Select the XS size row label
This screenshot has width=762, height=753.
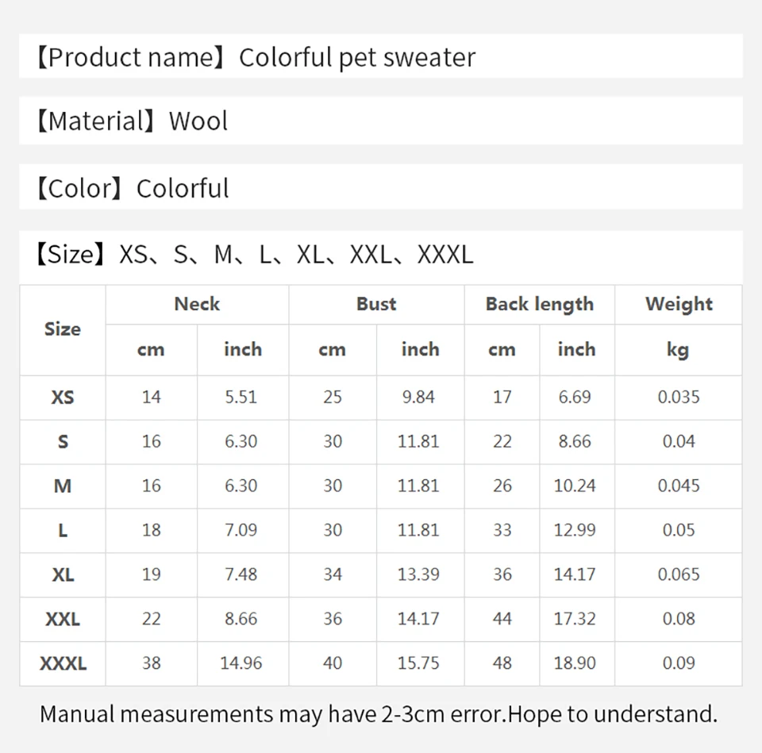(63, 398)
